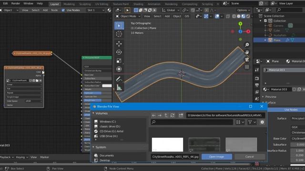Select the Transform tool in viewport toolbar
Viewport: 305px width, 171px height.
(119, 69)
